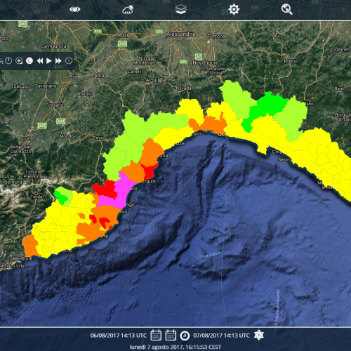Click the Nizza Monferrato label
351x351 pixels.
[x=145, y=60]
